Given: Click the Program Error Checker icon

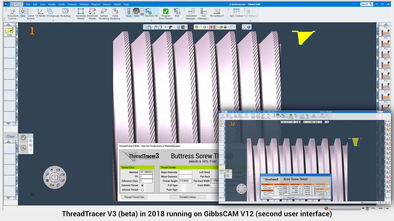Looking at the screenshot, I should 166,14.
